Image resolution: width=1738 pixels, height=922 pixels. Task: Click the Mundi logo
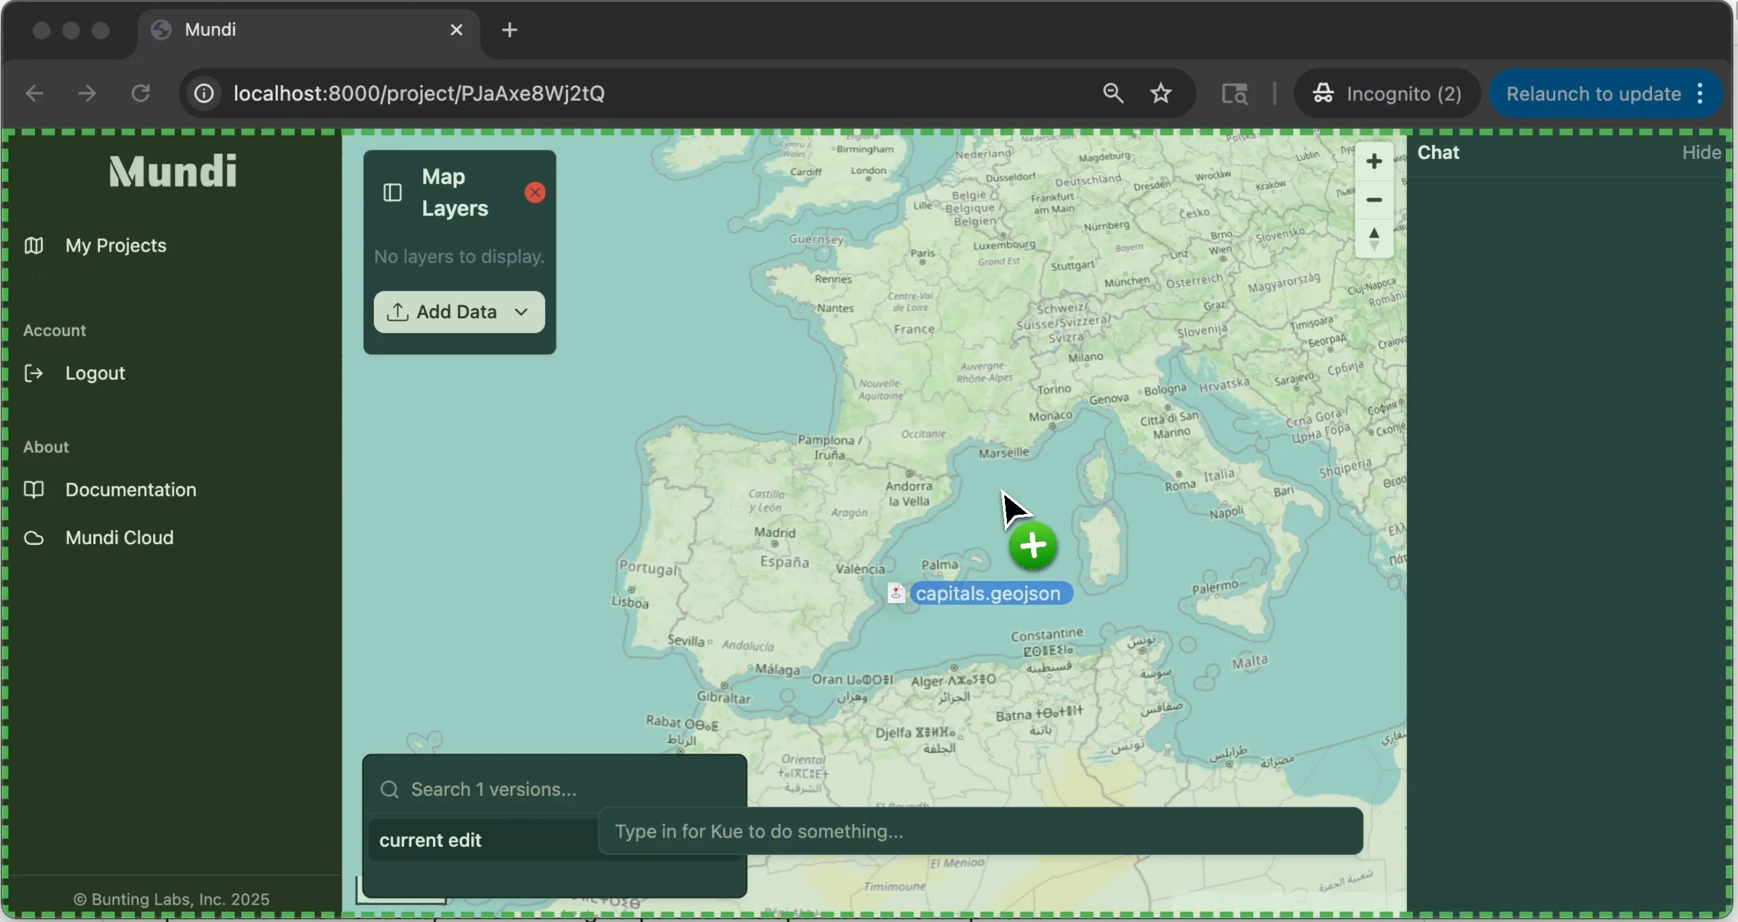[x=173, y=170]
